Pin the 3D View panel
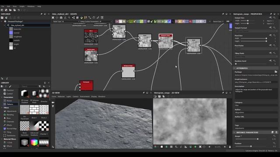Image resolution: width=280 pixels, height=157 pixels. (144, 93)
